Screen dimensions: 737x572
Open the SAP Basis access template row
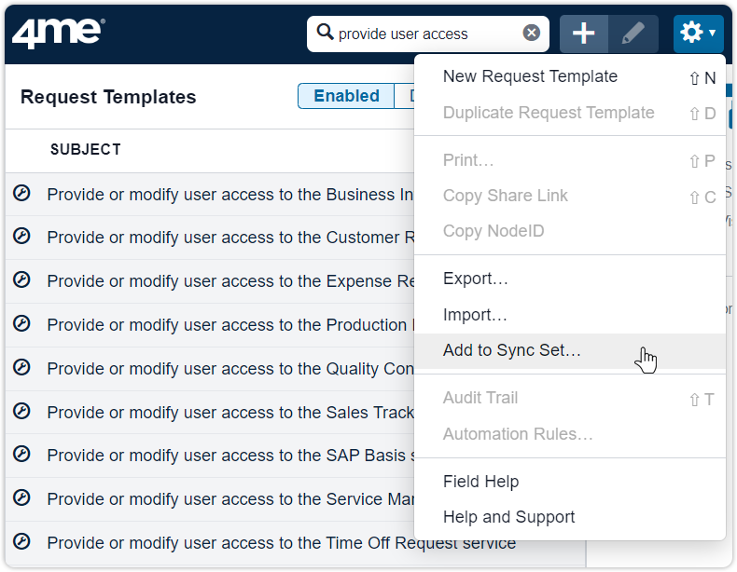[210, 456]
